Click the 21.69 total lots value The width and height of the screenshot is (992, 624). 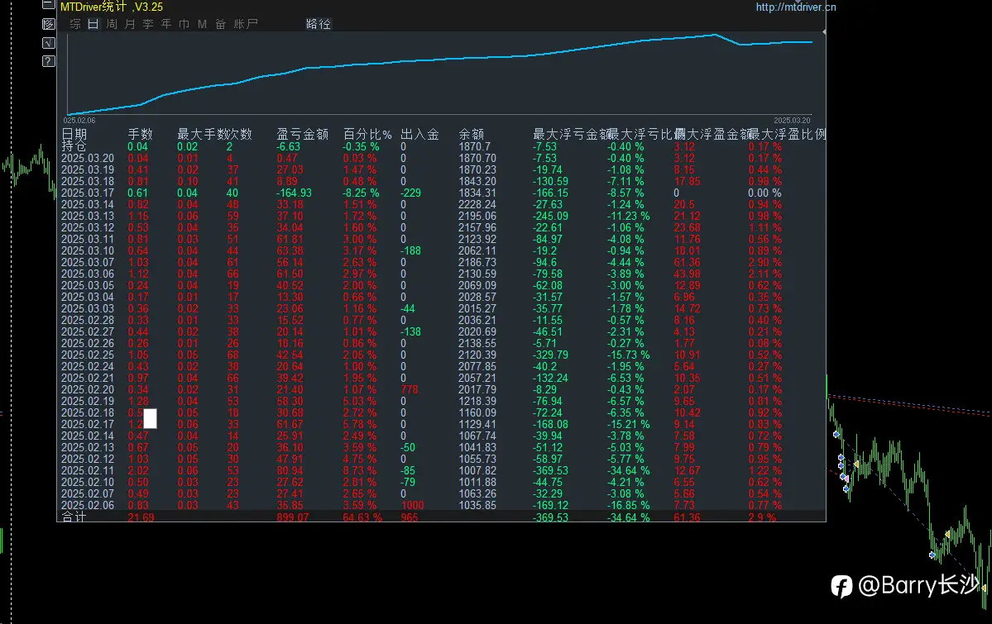[x=141, y=517]
